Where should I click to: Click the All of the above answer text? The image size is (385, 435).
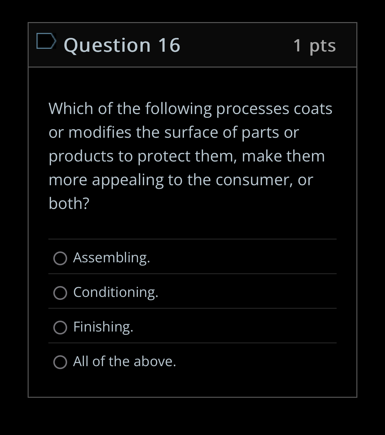pos(124,362)
